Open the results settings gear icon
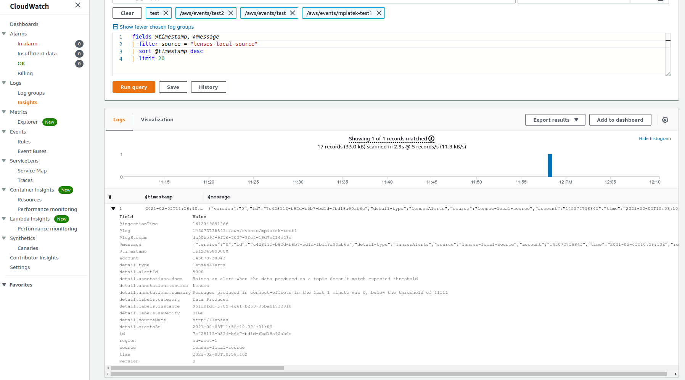This screenshot has height=380, width=685. pyautogui.click(x=665, y=120)
